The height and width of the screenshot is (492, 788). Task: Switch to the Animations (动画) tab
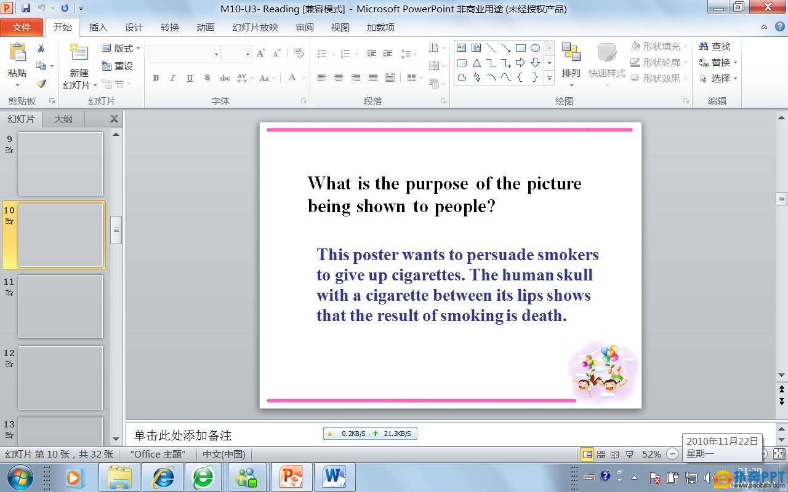point(205,27)
